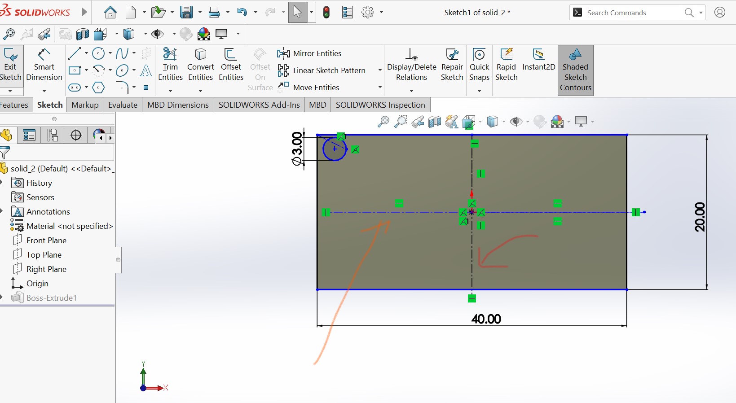Viewport: 736px width, 403px height.
Task: Click Trim Entities tool
Action: pyautogui.click(x=170, y=65)
